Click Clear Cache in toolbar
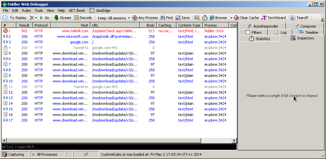This screenshot has height=159, width=326. pyautogui.click(x=246, y=18)
